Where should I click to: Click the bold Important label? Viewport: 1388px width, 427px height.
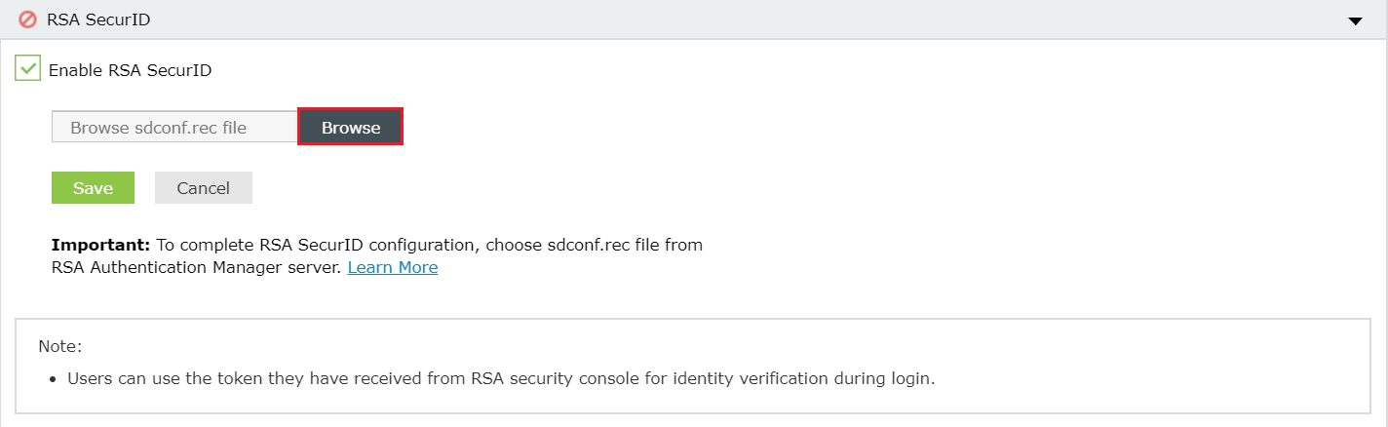pyautogui.click(x=100, y=245)
